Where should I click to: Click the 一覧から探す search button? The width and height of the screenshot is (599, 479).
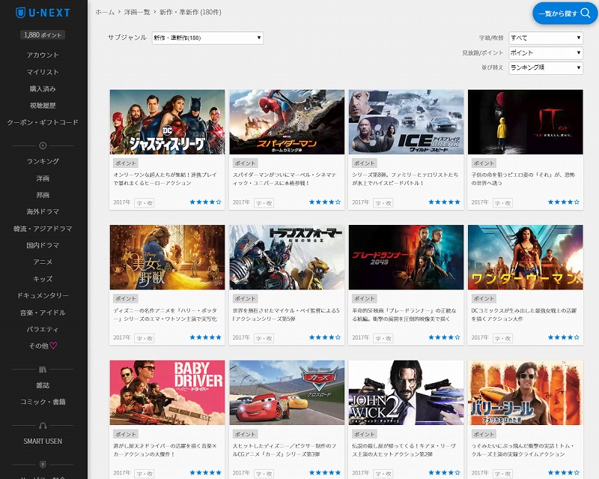565,13
